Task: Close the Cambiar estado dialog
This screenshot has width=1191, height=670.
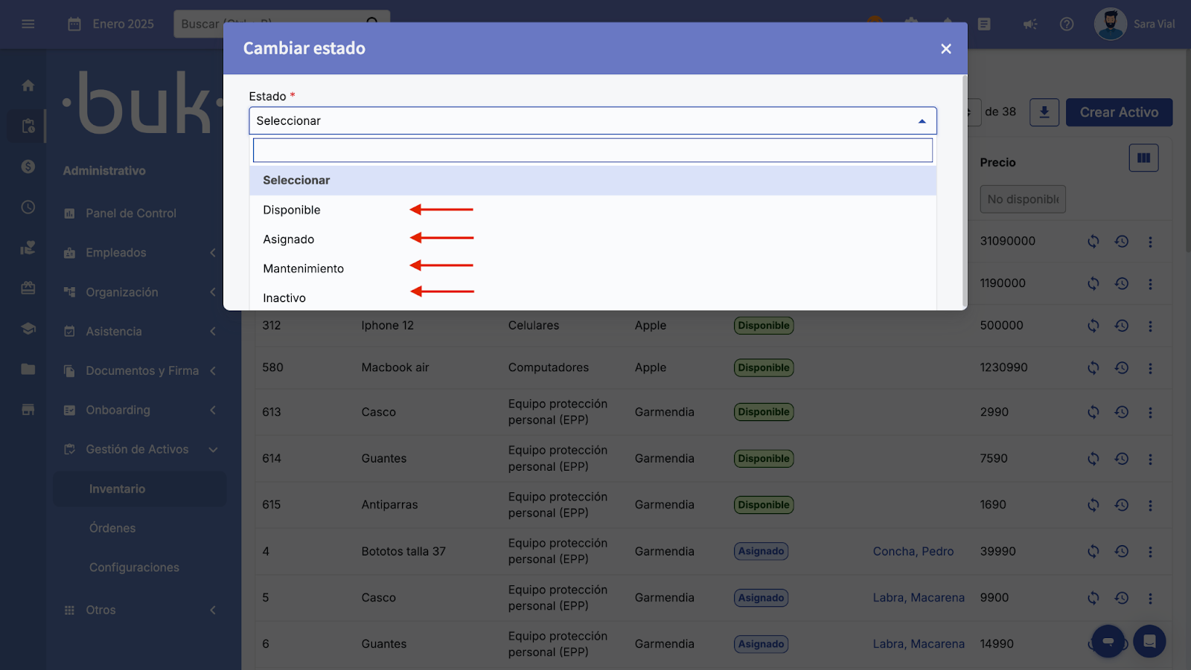Action: click(945, 49)
